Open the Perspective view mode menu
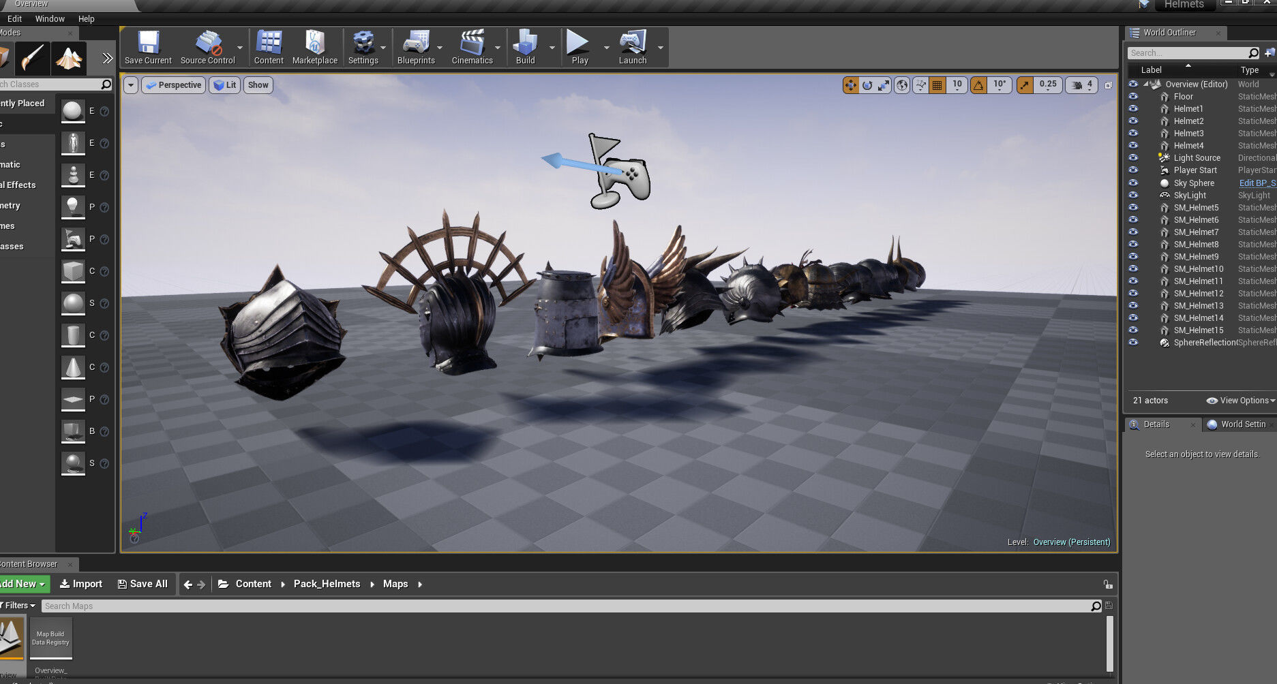Viewport: 1277px width, 684px height. tap(174, 85)
